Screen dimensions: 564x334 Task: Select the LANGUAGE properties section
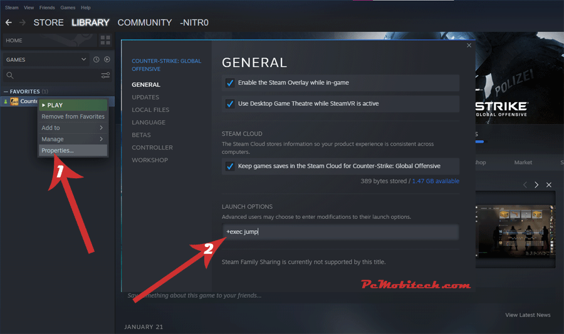(x=149, y=123)
